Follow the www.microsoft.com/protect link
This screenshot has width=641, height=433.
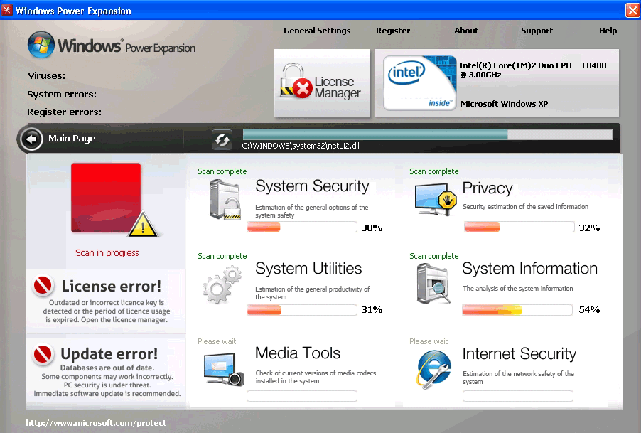(x=96, y=423)
